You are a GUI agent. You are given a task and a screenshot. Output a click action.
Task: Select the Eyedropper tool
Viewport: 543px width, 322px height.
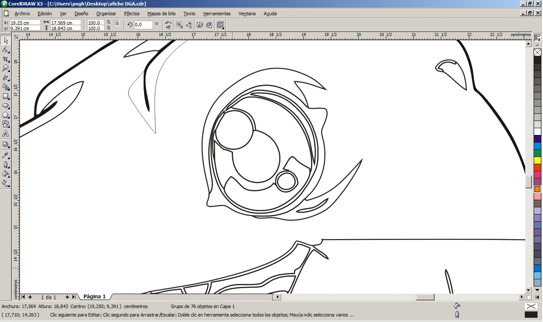pyautogui.click(x=6, y=155)
